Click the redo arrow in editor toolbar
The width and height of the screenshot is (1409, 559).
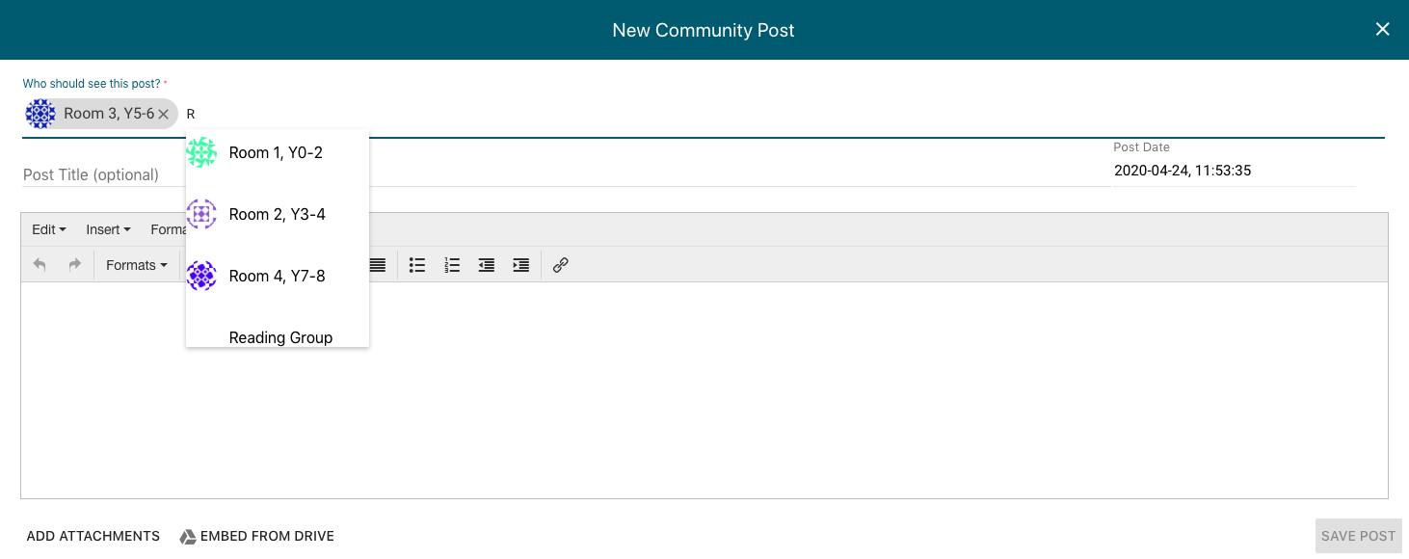click(x=74, y=265)
